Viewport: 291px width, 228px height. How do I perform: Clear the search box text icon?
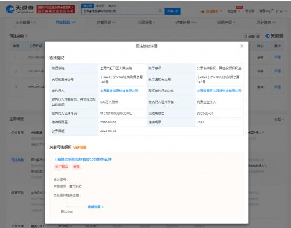[160, 11]
